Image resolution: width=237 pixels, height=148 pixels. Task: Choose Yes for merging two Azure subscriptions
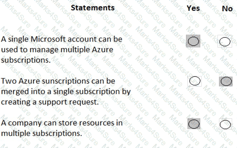point(195,81)
